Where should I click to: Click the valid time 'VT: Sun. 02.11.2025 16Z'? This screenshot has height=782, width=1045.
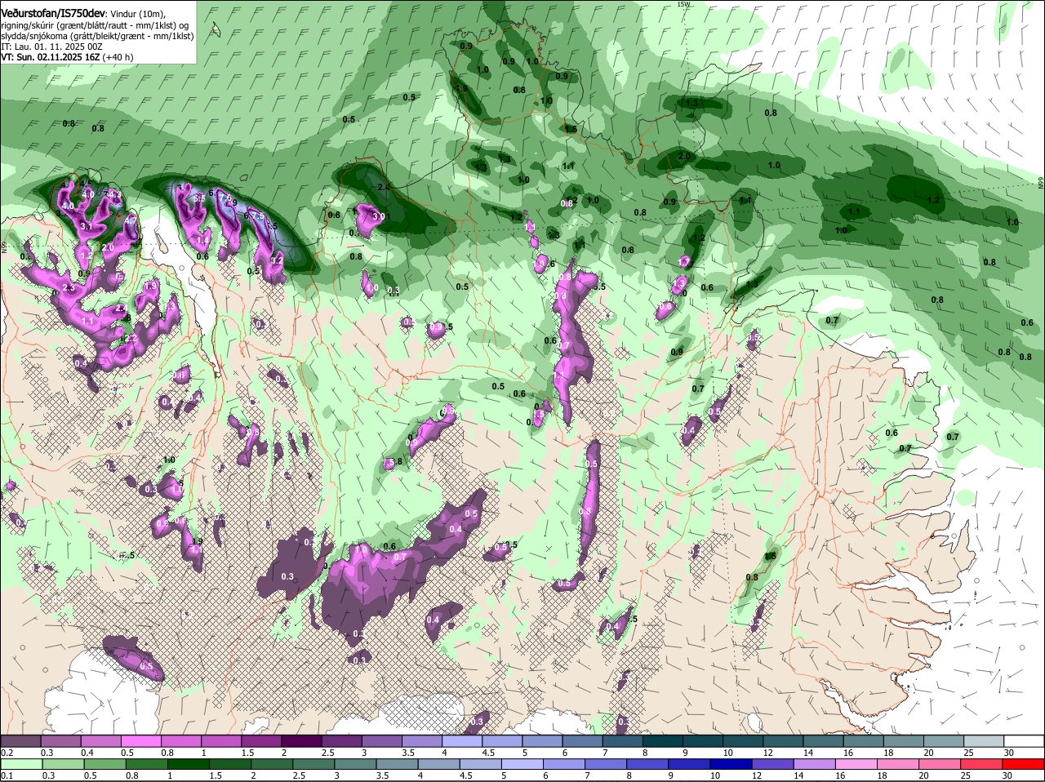[50, 58]
